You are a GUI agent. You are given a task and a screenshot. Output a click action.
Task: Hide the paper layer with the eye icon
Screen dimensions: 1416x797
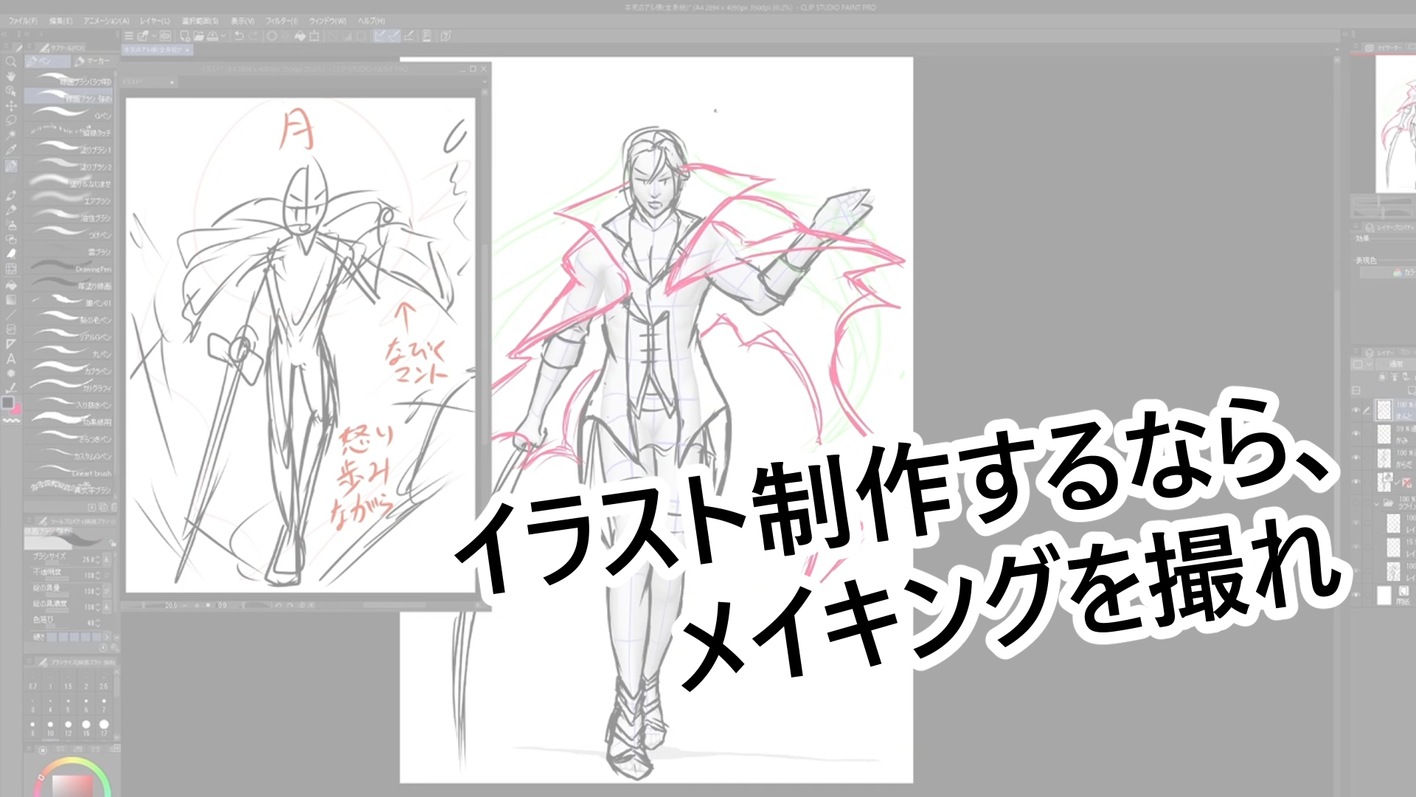pyautogui.click(x=1356, y=595)
